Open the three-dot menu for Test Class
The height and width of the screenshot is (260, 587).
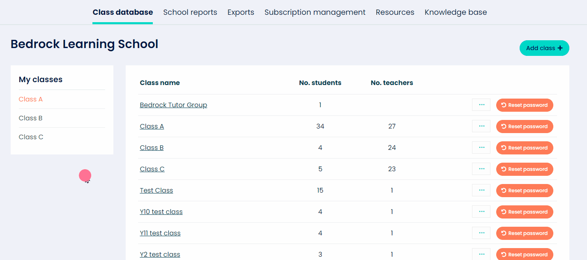[x=481, y=190]
